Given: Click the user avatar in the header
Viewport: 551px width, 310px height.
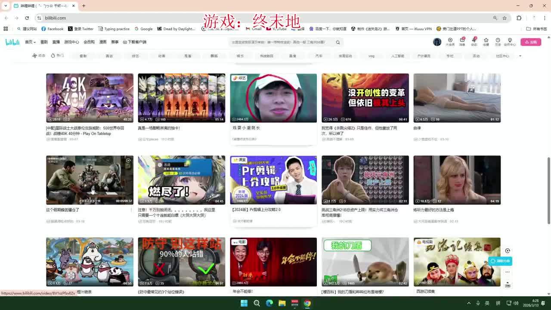Looking at the screenshot, I should [437, 42].
